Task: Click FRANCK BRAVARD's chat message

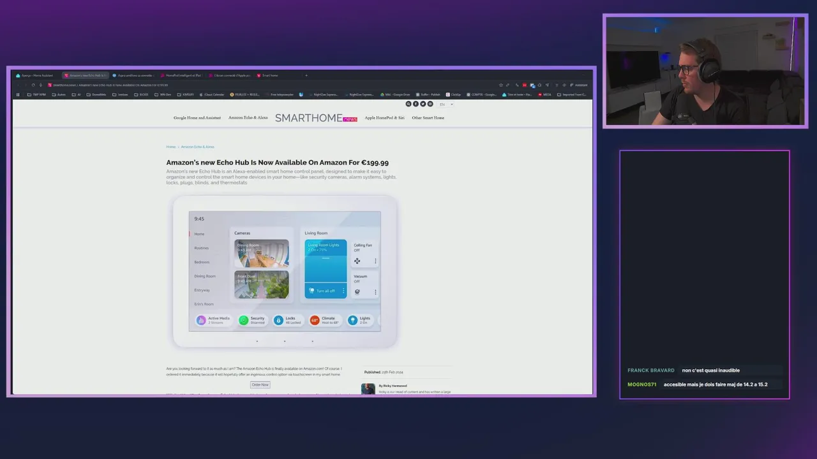Action: 710,370
